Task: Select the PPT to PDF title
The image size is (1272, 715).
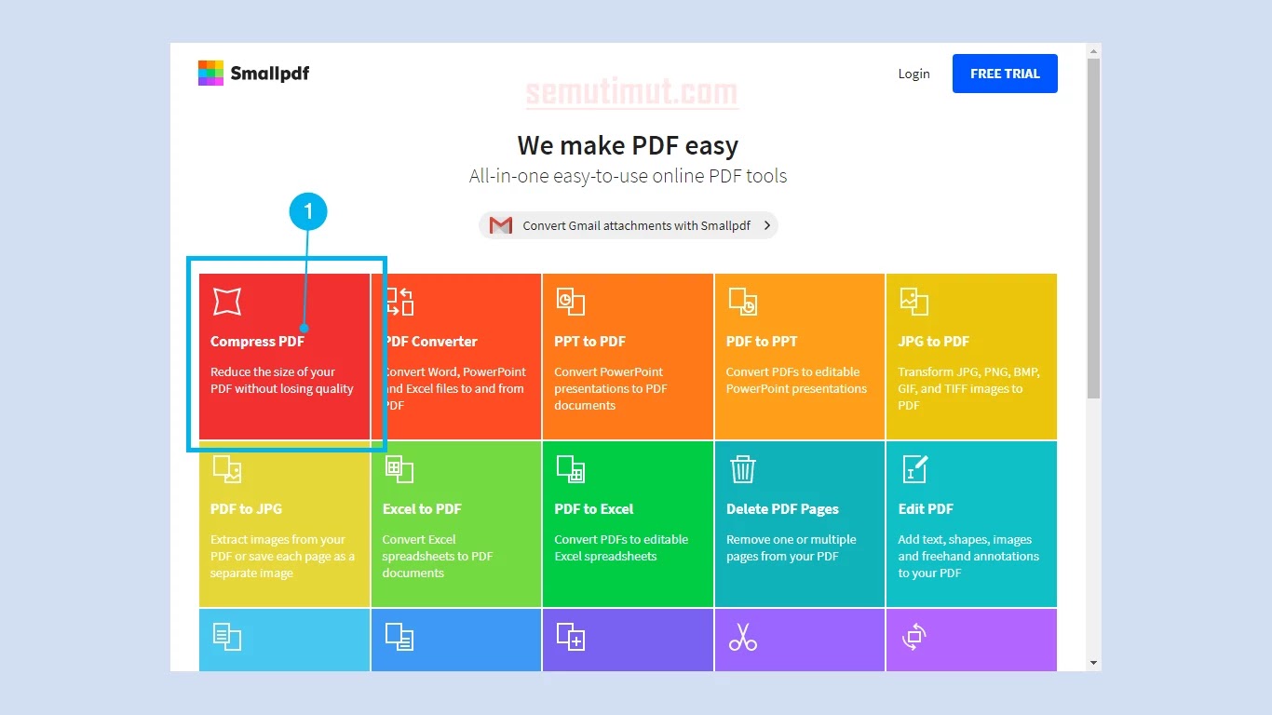Action: pos(589,342)
